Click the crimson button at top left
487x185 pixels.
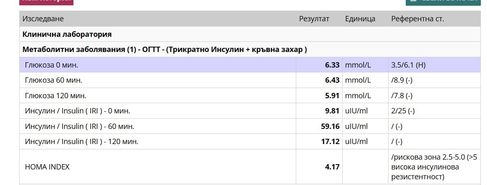coord(46,2)
